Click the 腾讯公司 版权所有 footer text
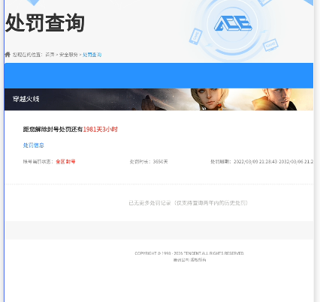The image size is (320, 302). click(190, 260)
